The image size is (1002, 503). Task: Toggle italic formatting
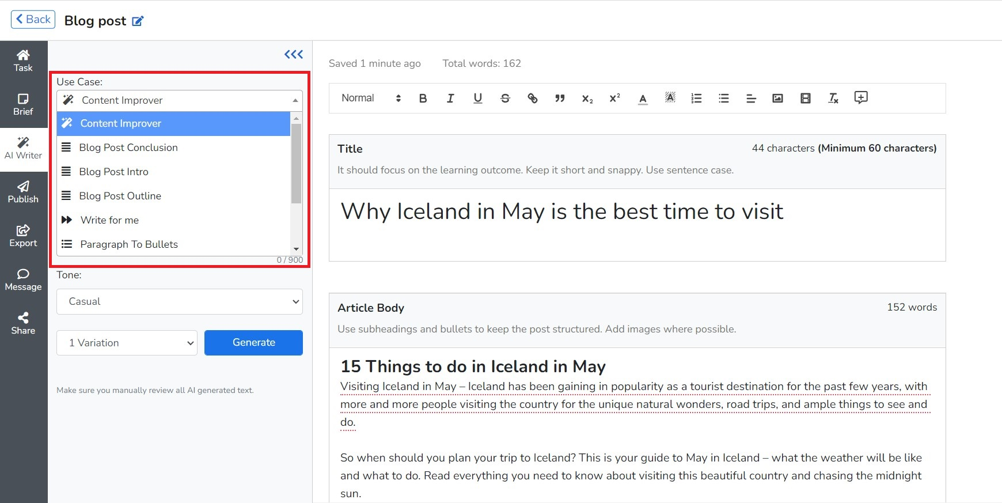(450, 99)
